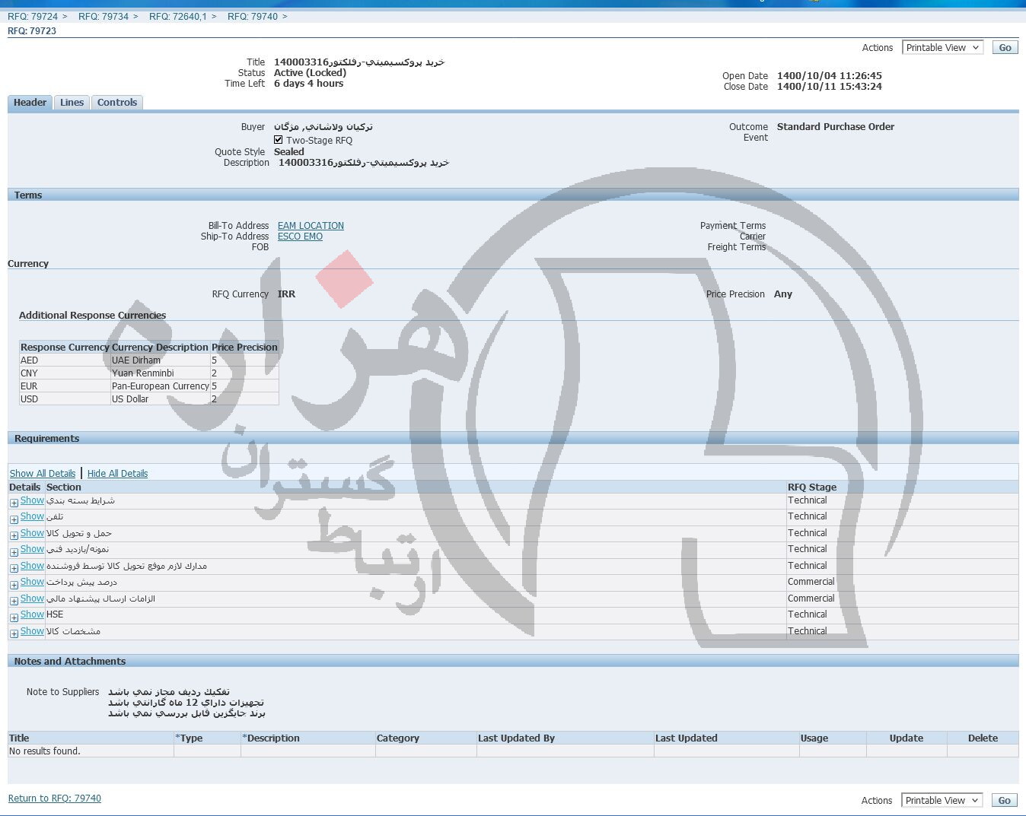Click the Standard Purchase Order outcome text
The height and width of the screenshot is (816, 1026).
coord(836,127)
